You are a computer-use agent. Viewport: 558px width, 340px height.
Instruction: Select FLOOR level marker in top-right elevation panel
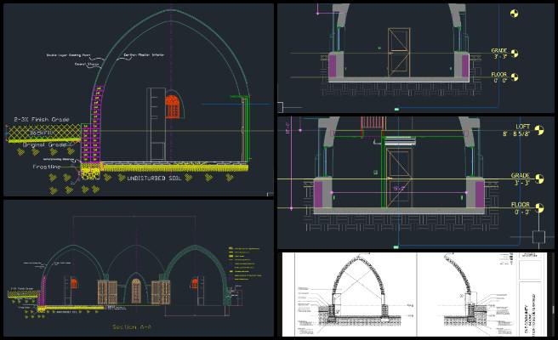(x=515, y=76)
